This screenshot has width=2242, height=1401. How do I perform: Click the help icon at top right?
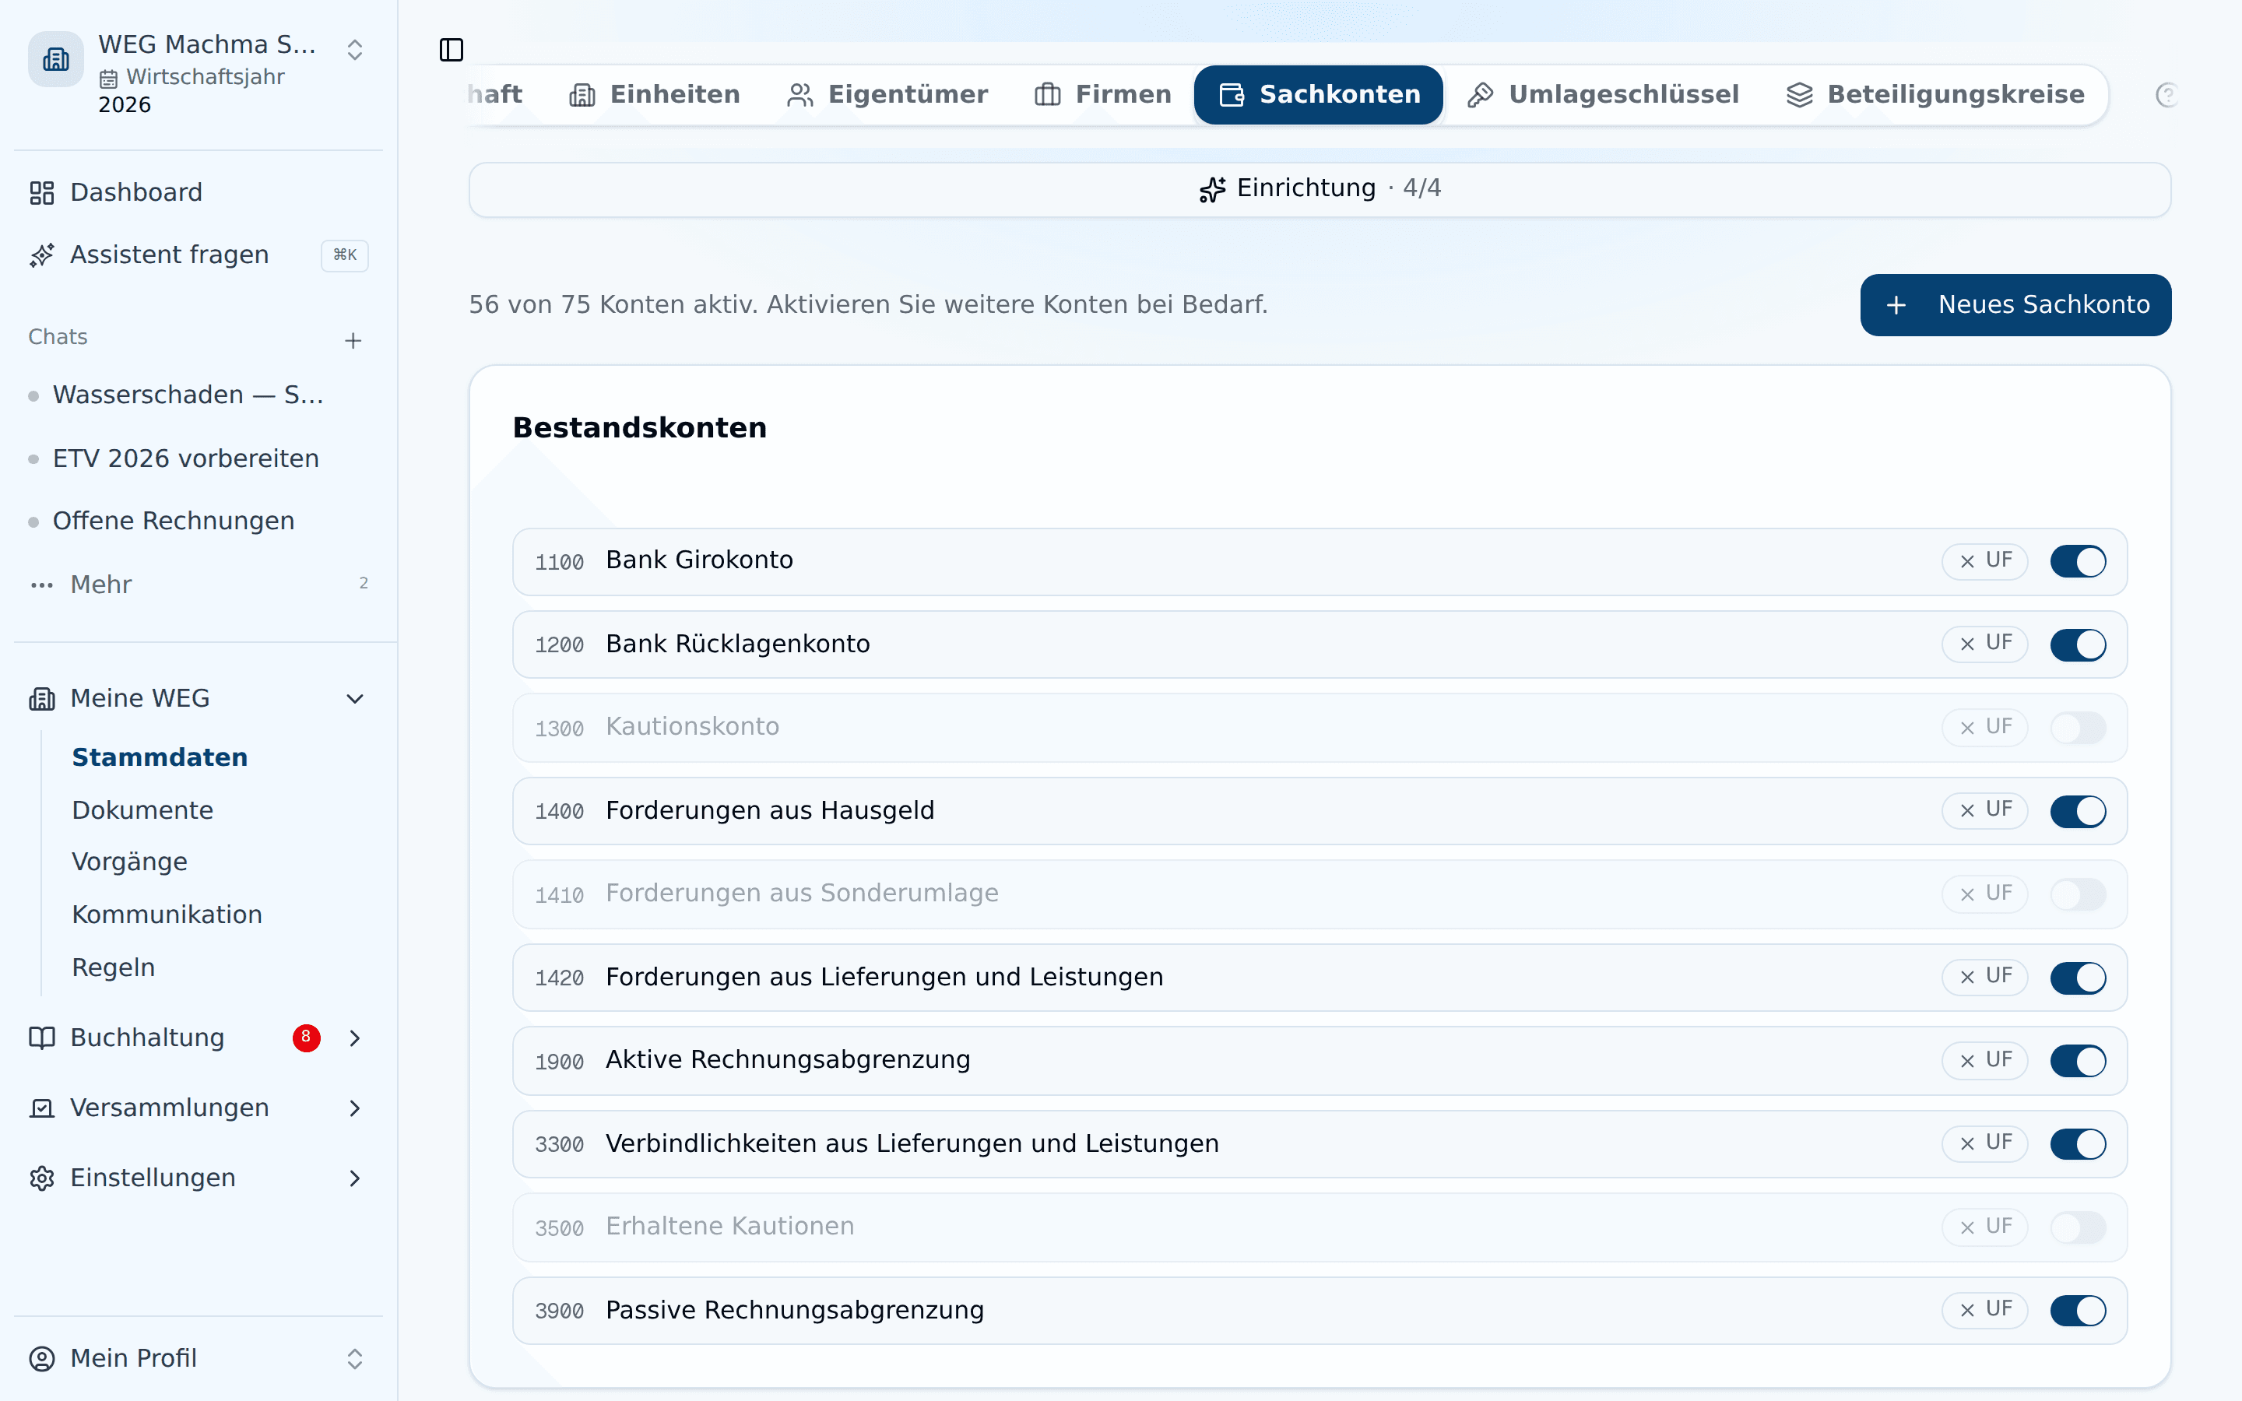pos(2166,94)
